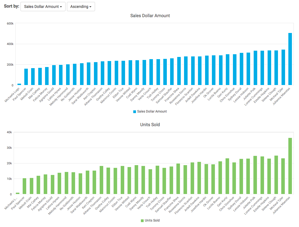Click the green Units Sold legend swatch
The image size is (299, 227).
pyautogui.click(x=142, y=220)
